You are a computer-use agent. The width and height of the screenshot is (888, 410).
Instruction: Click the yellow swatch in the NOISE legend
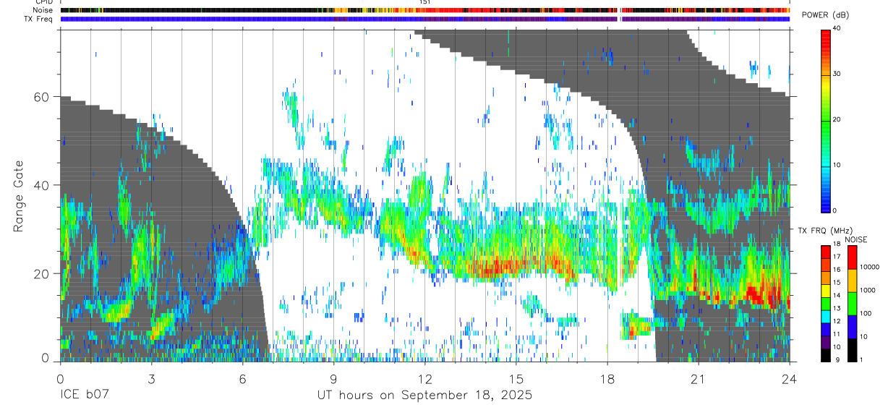click(x=851, y=281)
